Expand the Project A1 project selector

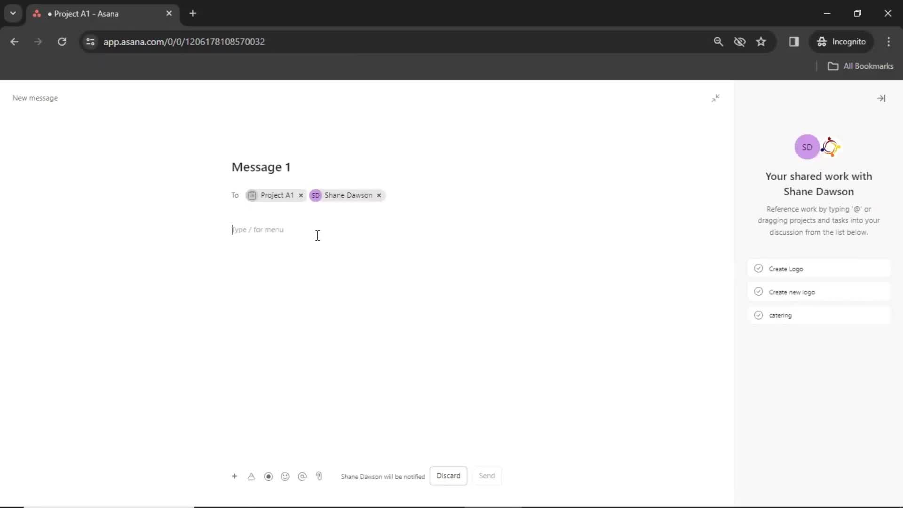pyautogui.click(x=275, y=195)
